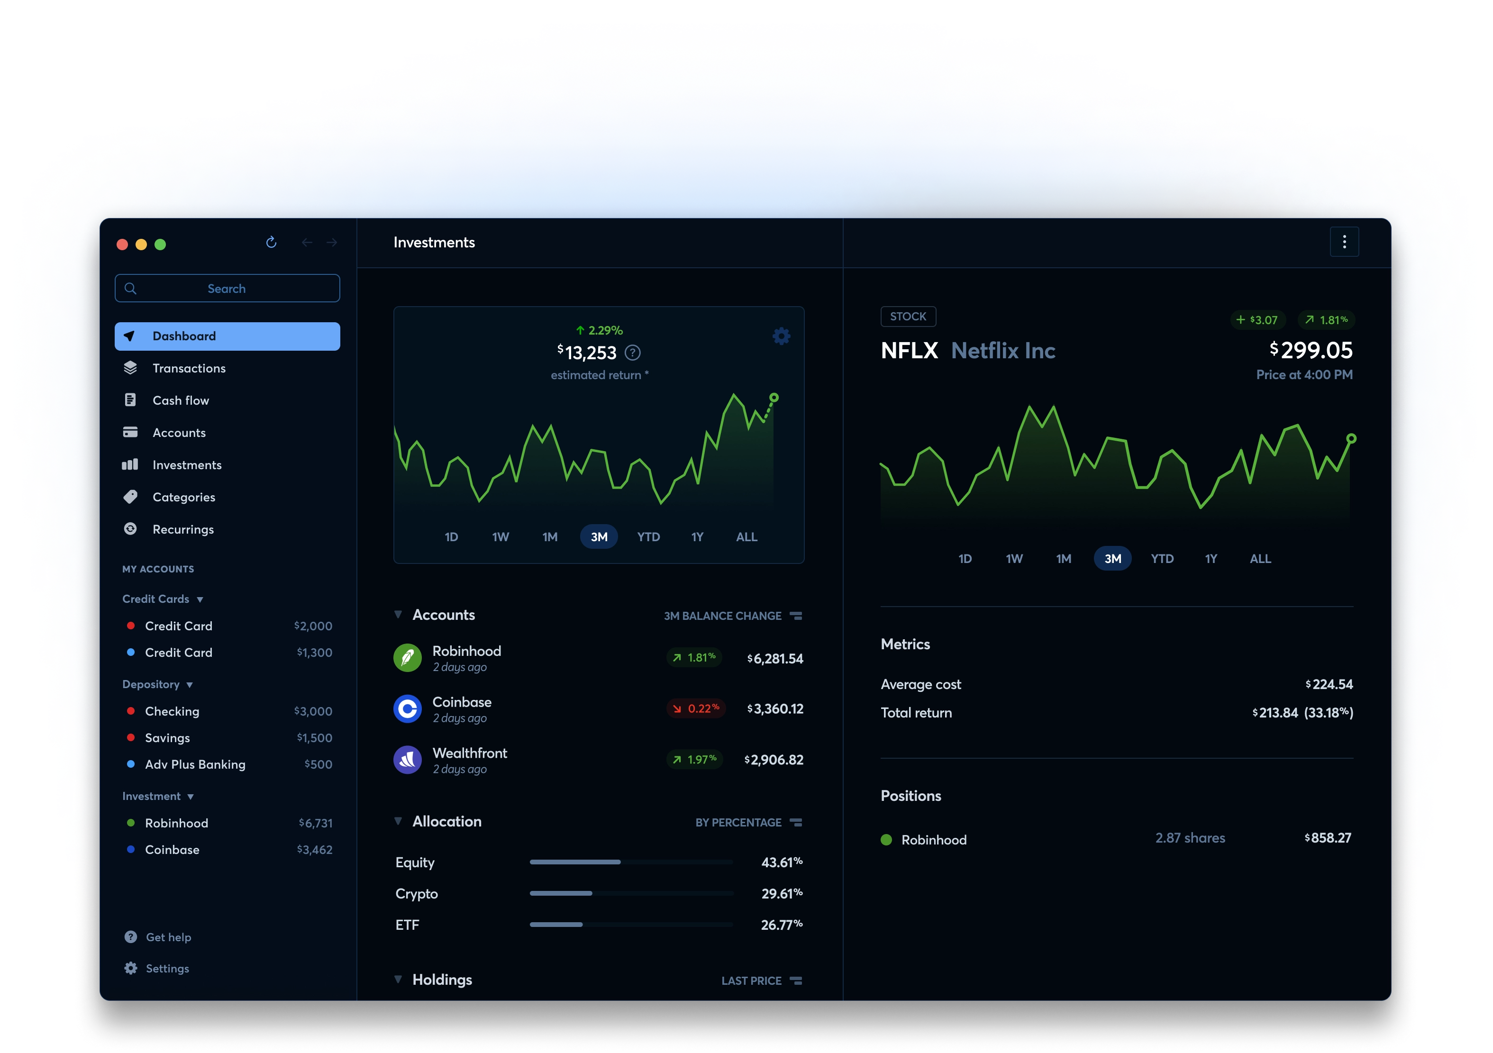The width and height of the screenshot is (1493, 1053).
Task: Click the STOCK tag above NFLX
Action: (908, 317)
